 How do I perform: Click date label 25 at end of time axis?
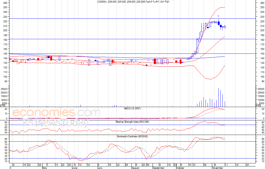(x=247, y=165)
